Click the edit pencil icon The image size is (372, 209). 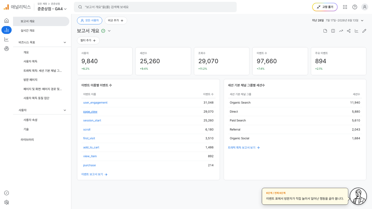pos(364,31)
